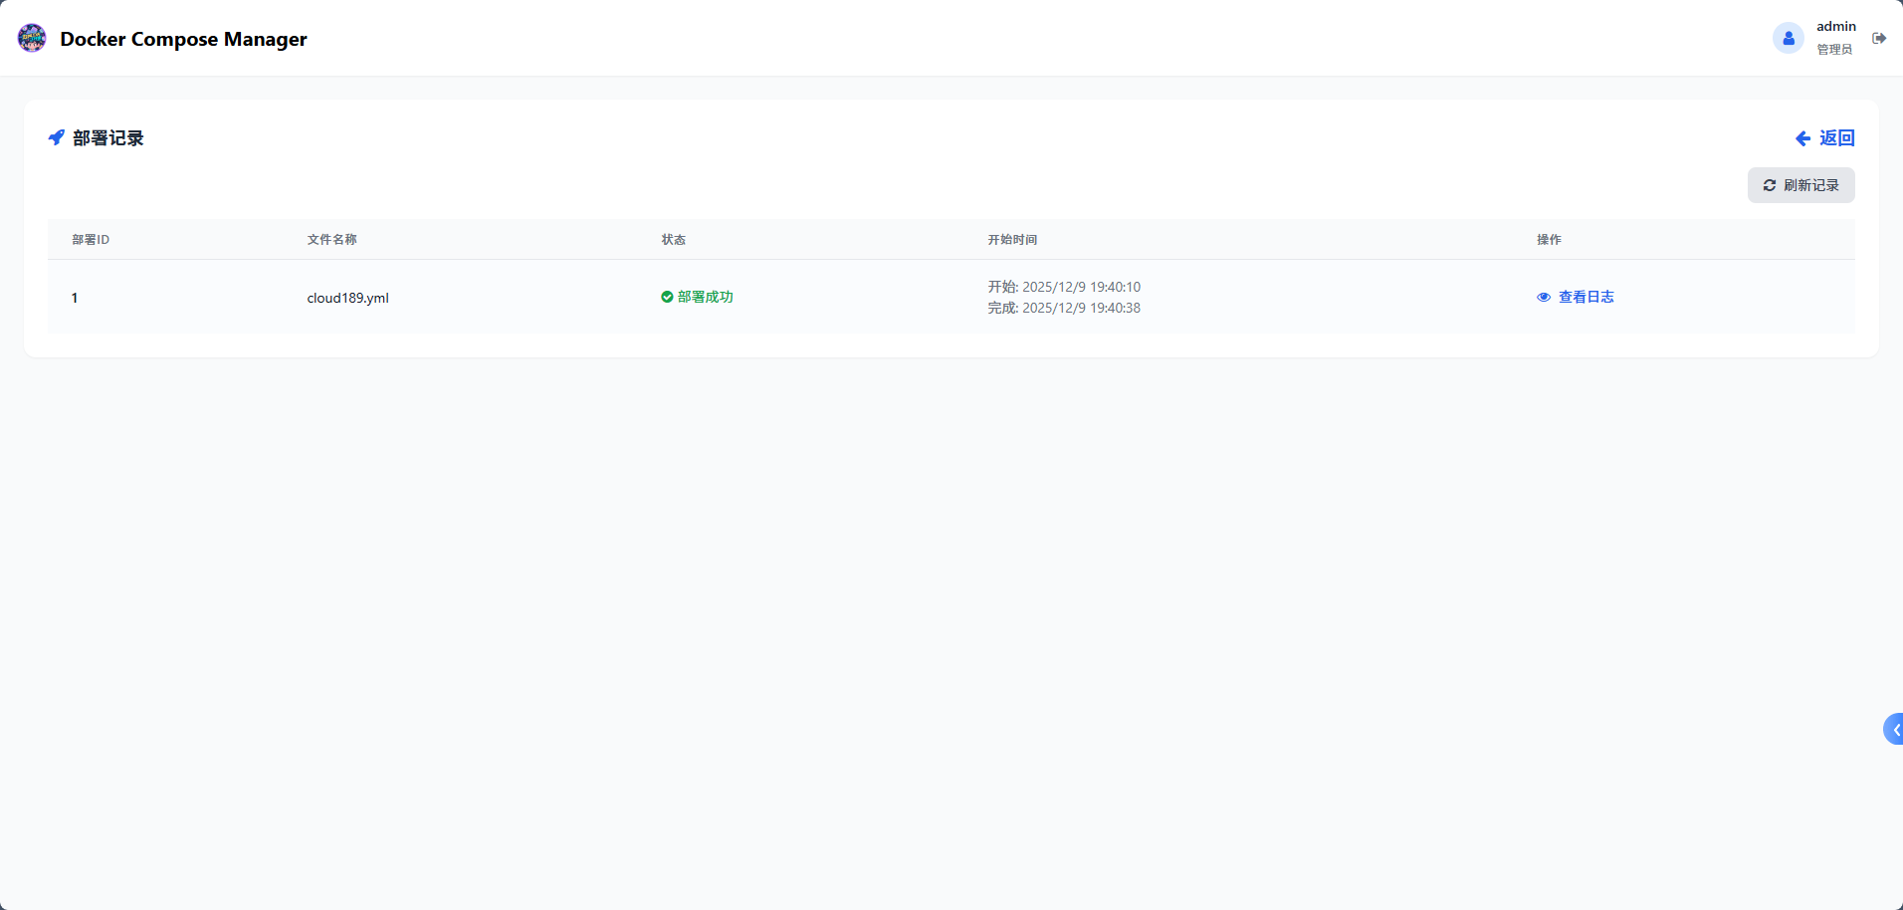Click the rocket icon beside 部署记录

coord(57,137)
